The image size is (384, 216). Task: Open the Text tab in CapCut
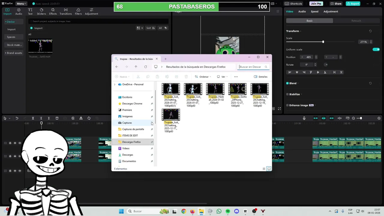pos(30,12)
